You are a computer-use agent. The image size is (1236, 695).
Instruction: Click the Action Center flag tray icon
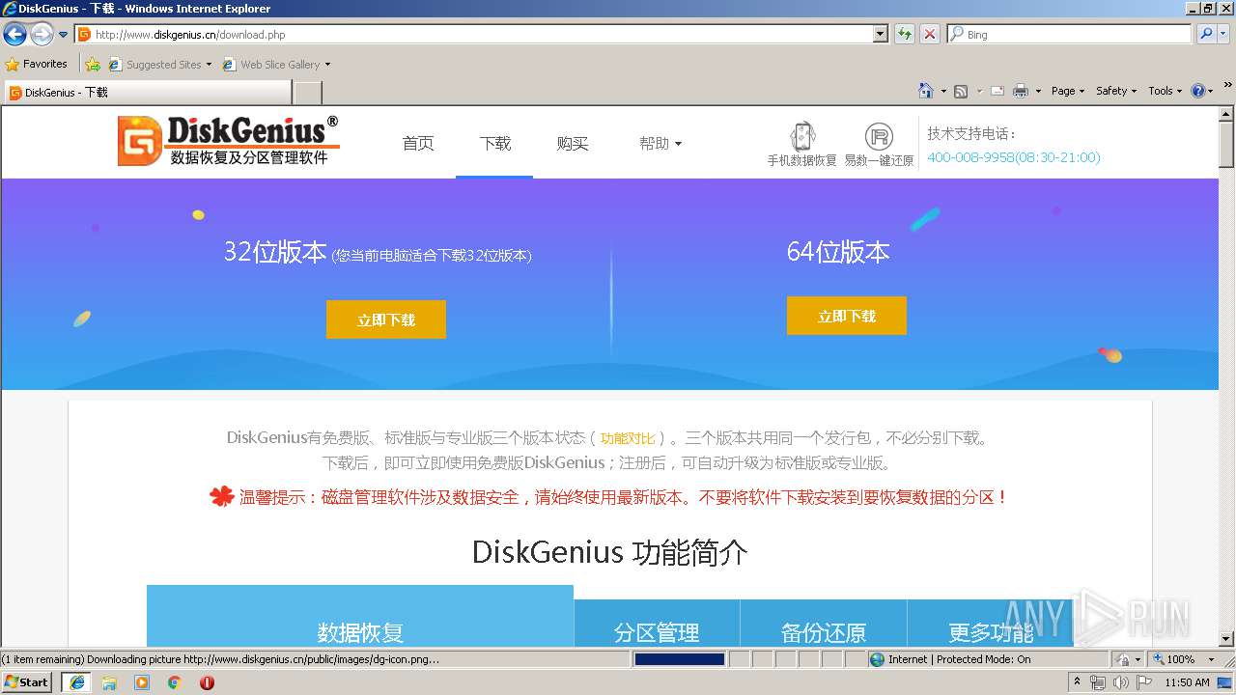[x=1144, y=682]
